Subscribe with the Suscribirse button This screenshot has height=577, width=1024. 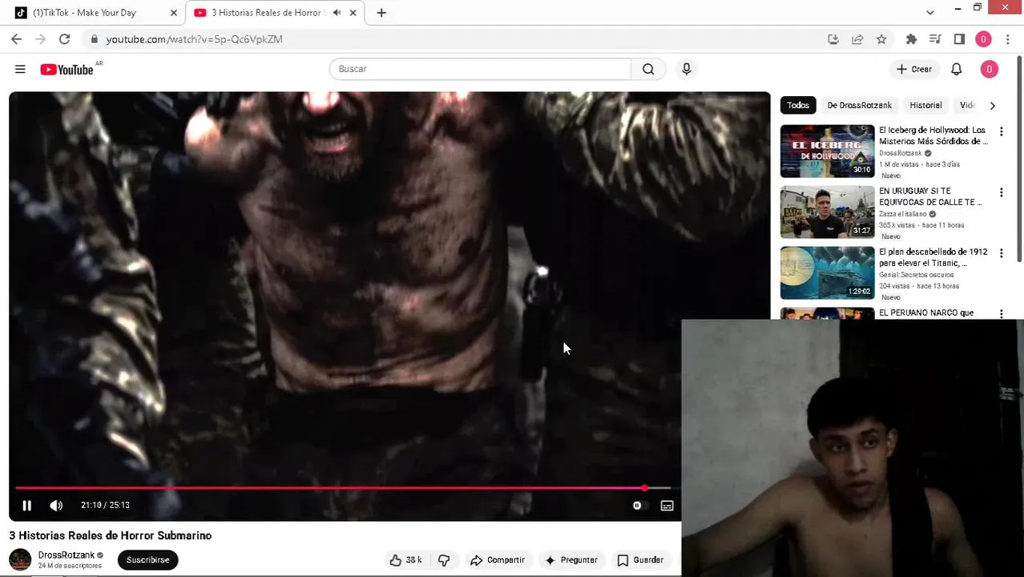[148, 560]
